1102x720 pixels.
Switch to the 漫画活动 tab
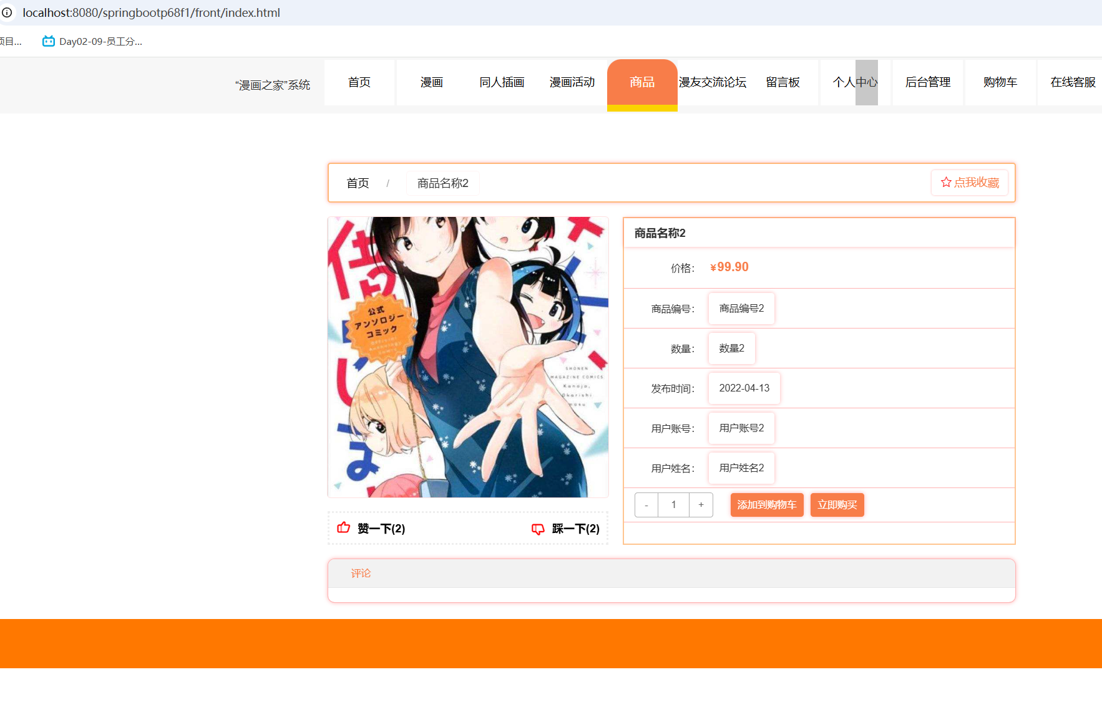click(x=572, y=82)
